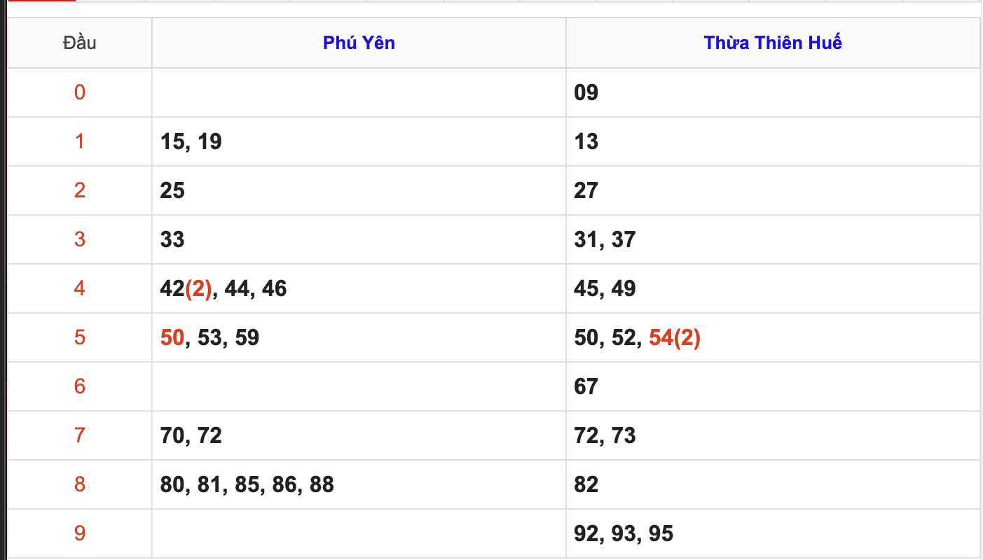Screen dimensions: 983x560
Task: Click the 09 result for Thừa Thiên Huế
Action: tap(586, 92)
